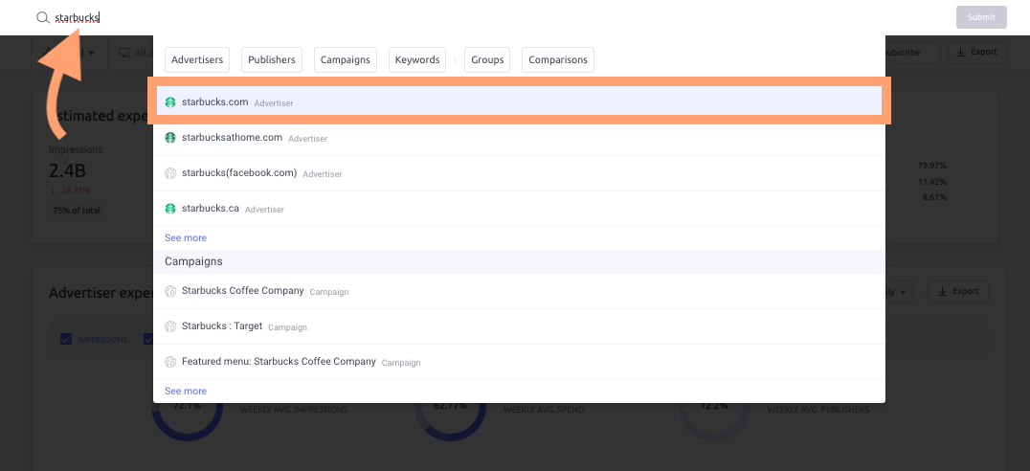
Task: Select the Advertisers filter tab
Action: [197, 59]
